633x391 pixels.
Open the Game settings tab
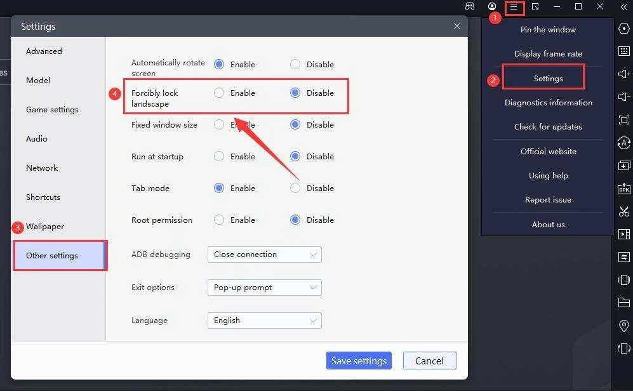click(x=52, y=110)
